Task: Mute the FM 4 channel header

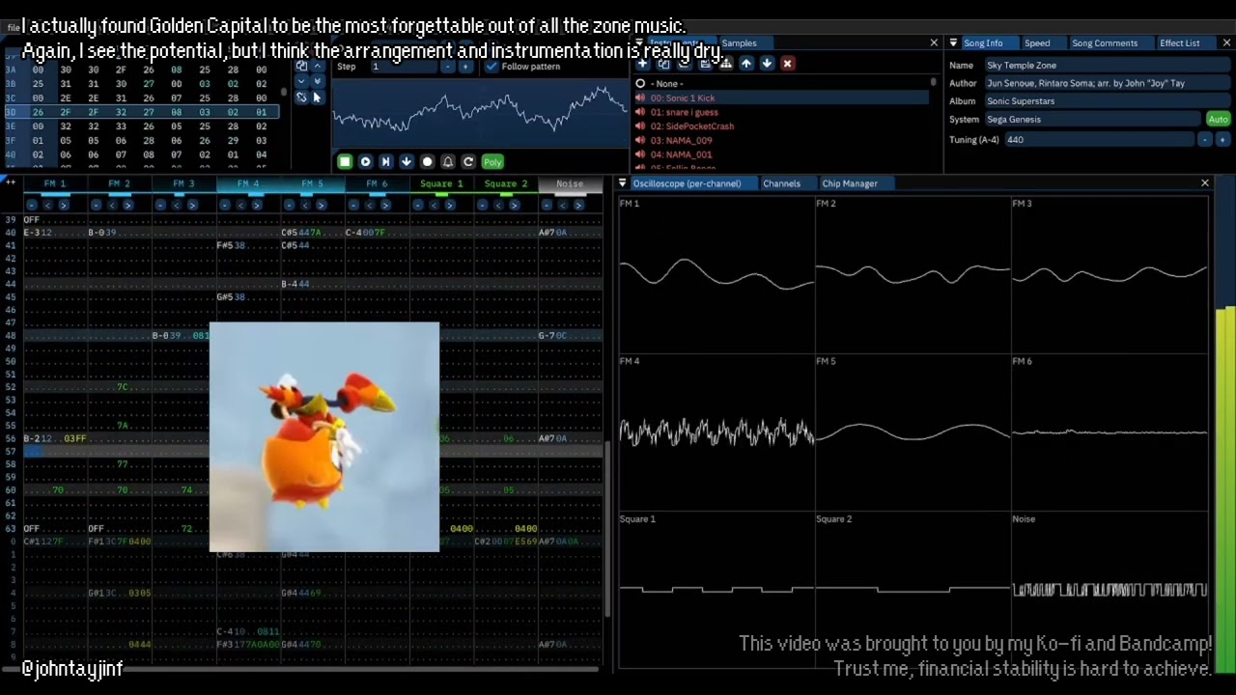Action: 248,183
